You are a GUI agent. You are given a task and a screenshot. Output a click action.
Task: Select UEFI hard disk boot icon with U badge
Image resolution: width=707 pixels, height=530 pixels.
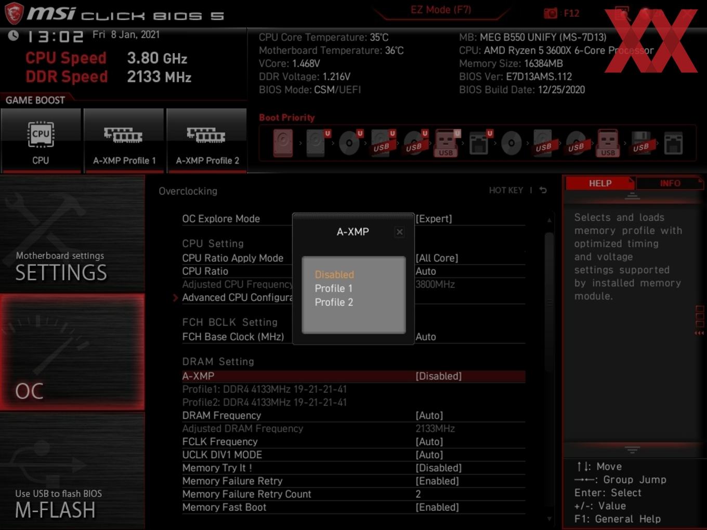coord(317,143)
